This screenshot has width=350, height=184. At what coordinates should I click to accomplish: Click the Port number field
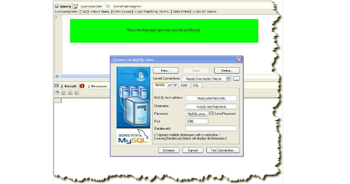(x=197, y=121)
